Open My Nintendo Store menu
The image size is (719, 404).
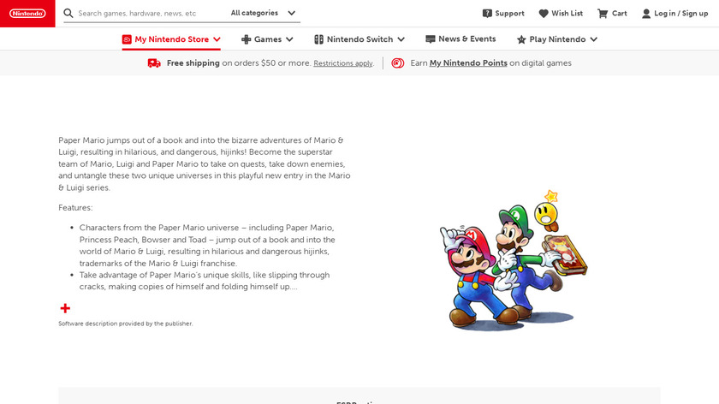(x=171, y=39)
